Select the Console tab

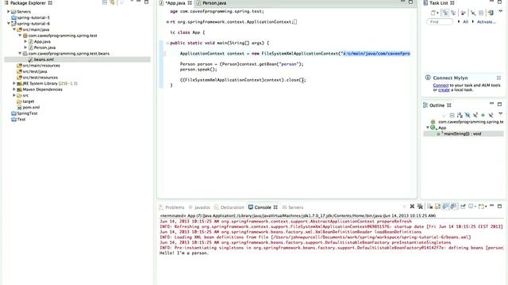pyautogui.click(x=263, y=207)
